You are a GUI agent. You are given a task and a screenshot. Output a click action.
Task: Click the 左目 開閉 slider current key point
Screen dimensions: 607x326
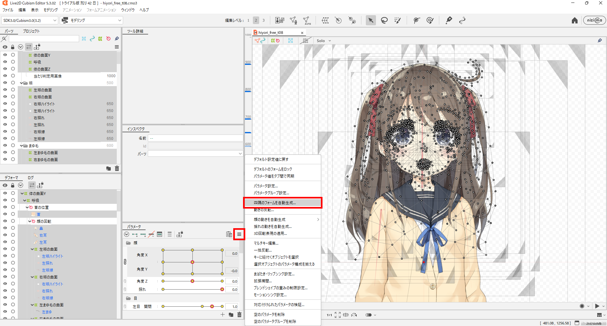(x=212, y=306)
